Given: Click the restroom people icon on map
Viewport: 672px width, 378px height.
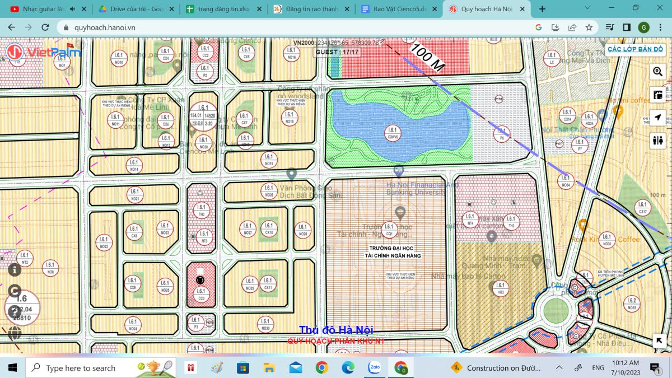Looking at the screenshot, I should (657, 141).
